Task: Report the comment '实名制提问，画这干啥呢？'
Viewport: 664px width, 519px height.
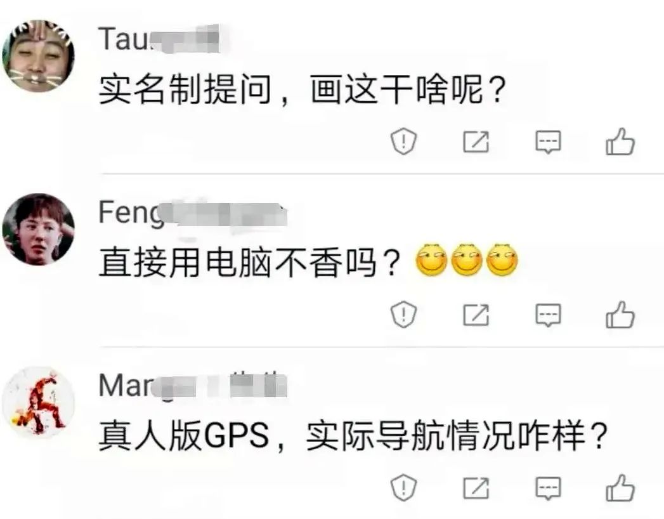Action: coord(403,141)
